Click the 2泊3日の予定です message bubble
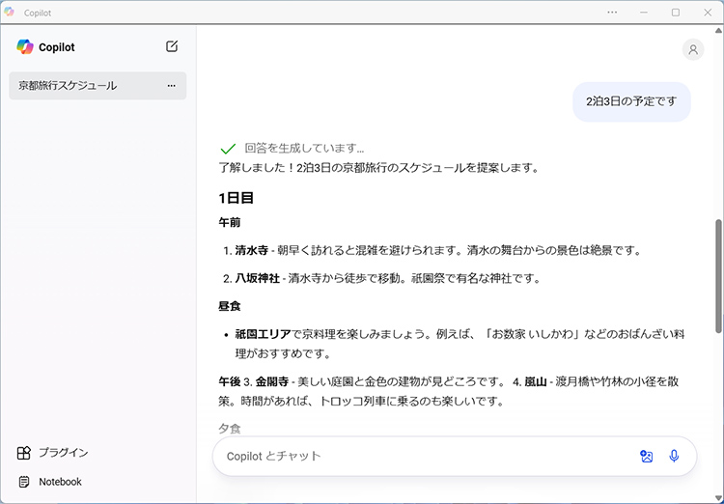The width and height of the screenshot is (724, 504). tap(631, 100)
